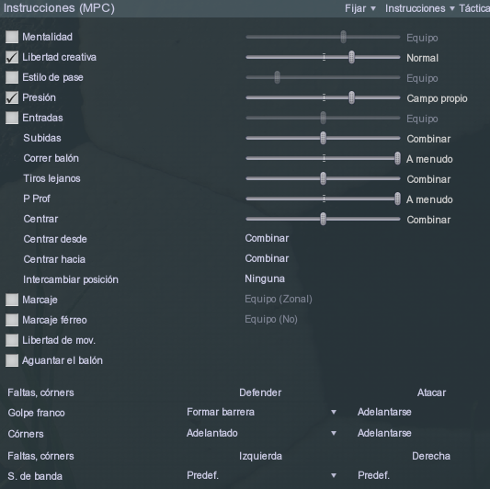This screenshot has width=490, height=489.
Task: Click Adelantarse for Golpe franco Atacar
Action: click(x=384, y=412)
